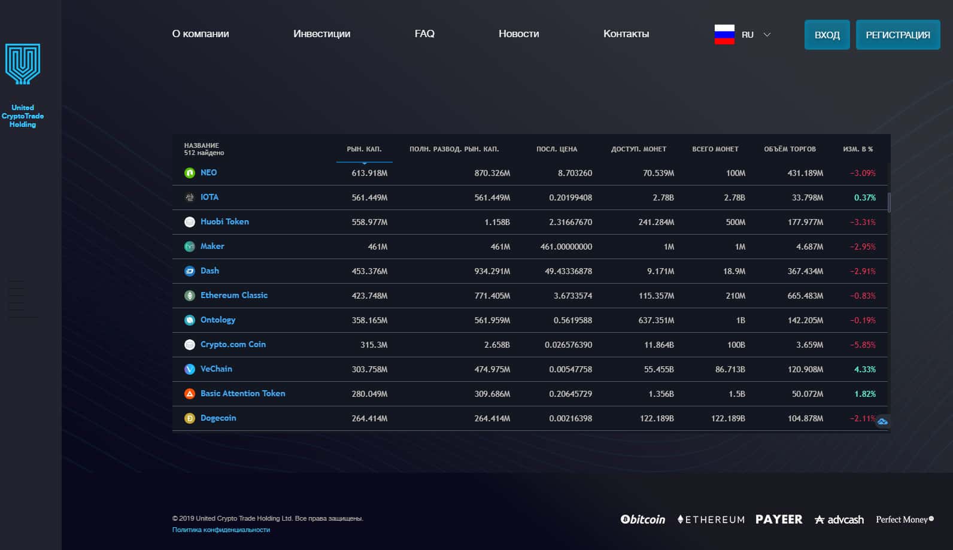Open the Basic Attention Token link

(x=243, y=393)
